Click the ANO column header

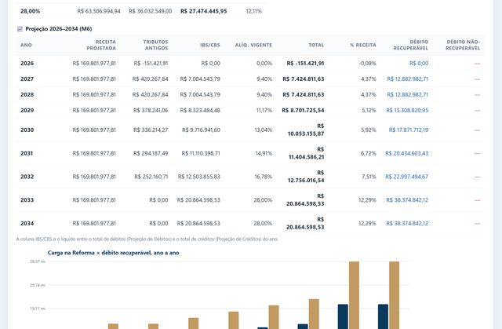click(26, 46)
